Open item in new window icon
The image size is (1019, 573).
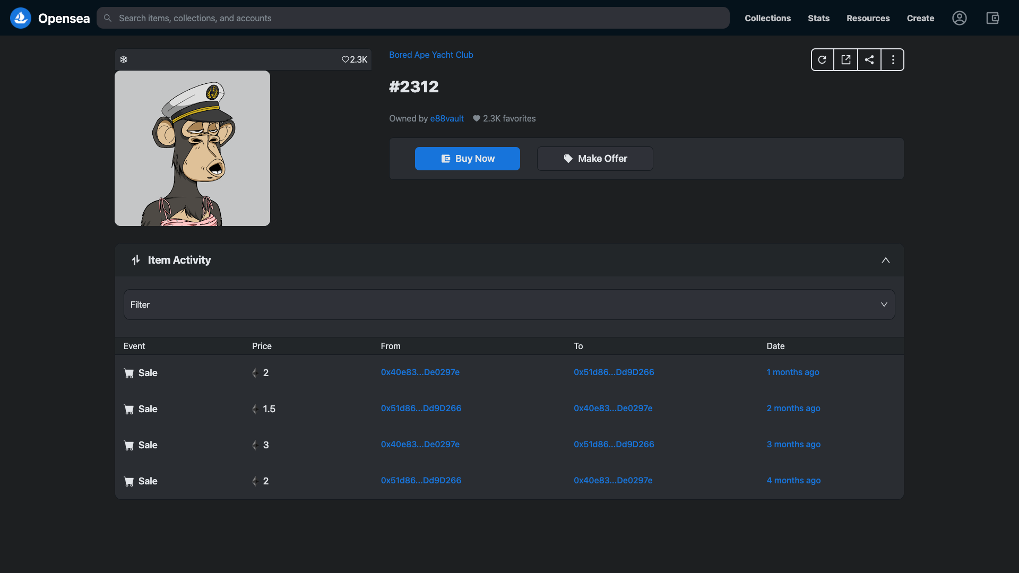(x=846, y=60)
